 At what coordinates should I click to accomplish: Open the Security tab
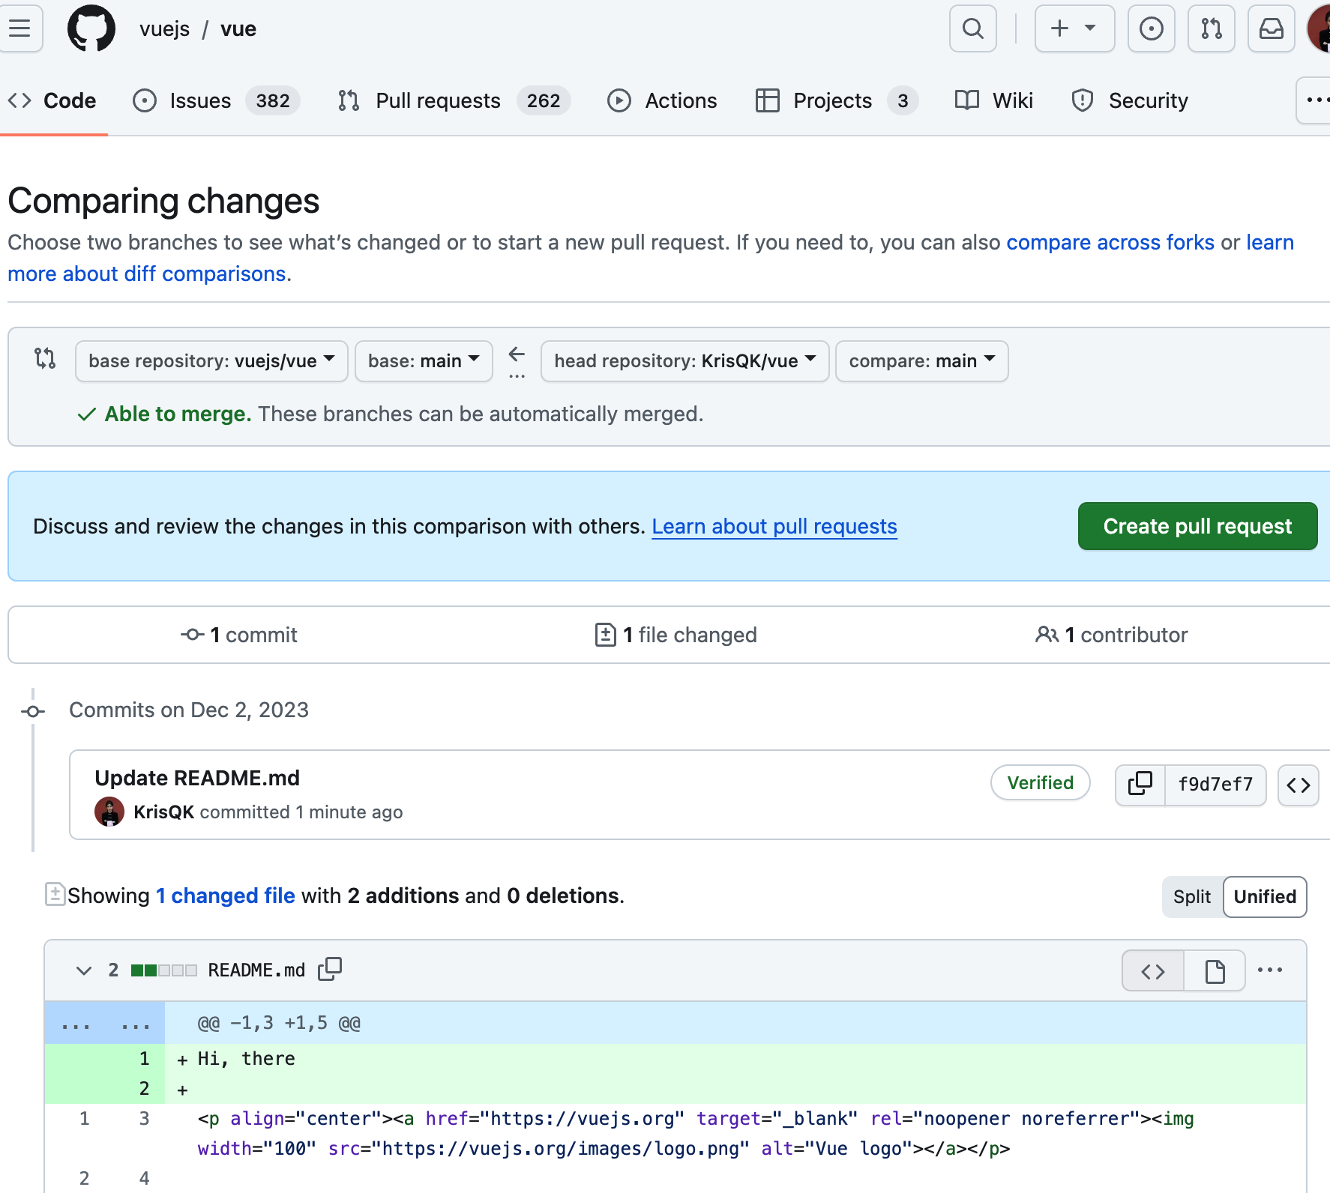click(x=1130, y=100)
